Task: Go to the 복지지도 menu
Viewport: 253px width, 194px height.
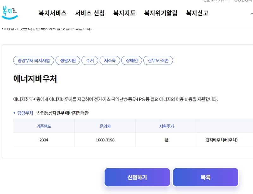Action: (x=124, y=13)
